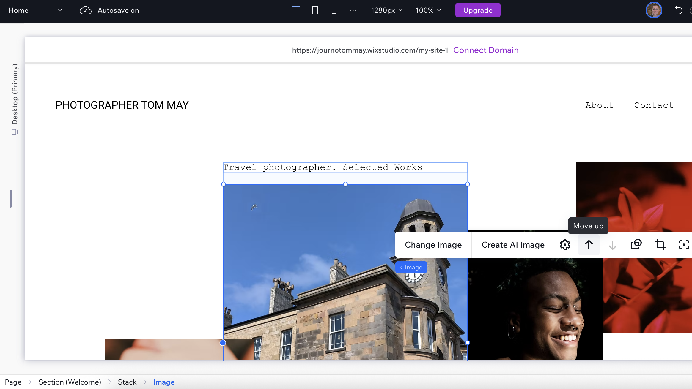Image resolution: width=692 pixels, height=389 pixels.
Task: Click the Autosave cloud icon
Action: (85, 10)
